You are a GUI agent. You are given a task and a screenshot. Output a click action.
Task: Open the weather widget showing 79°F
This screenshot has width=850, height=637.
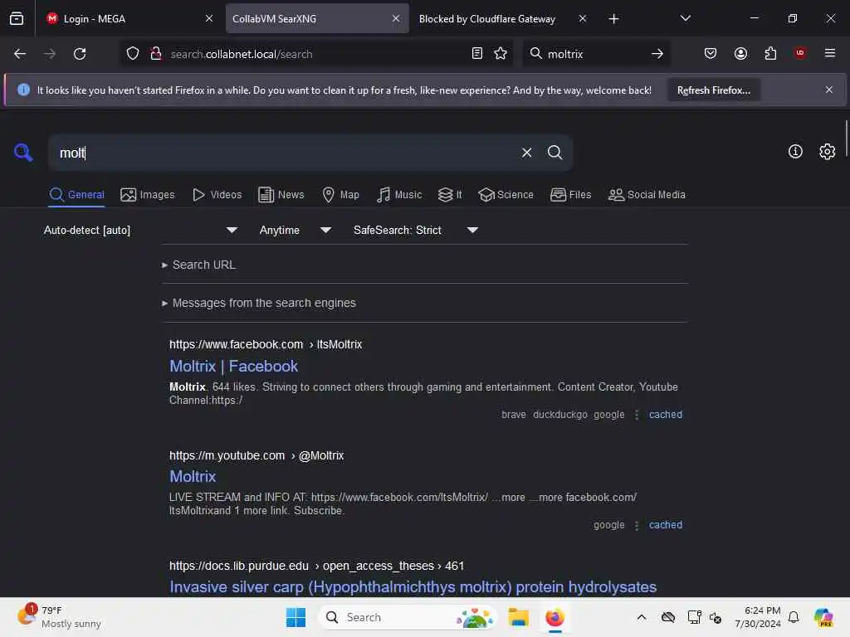coord(60,617)
